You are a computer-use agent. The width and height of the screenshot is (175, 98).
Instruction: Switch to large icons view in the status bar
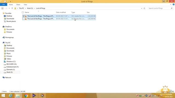(x=173, y=91)
